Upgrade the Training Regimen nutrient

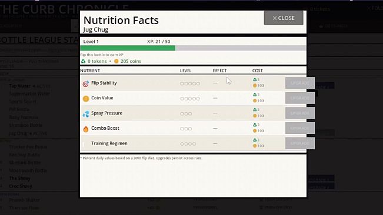(x=299, y=143)
